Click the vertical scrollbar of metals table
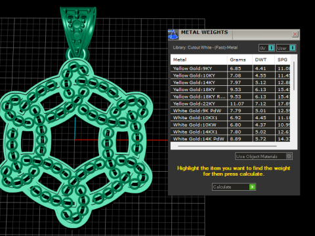This screenshot has width=315, height=236. 294,76
